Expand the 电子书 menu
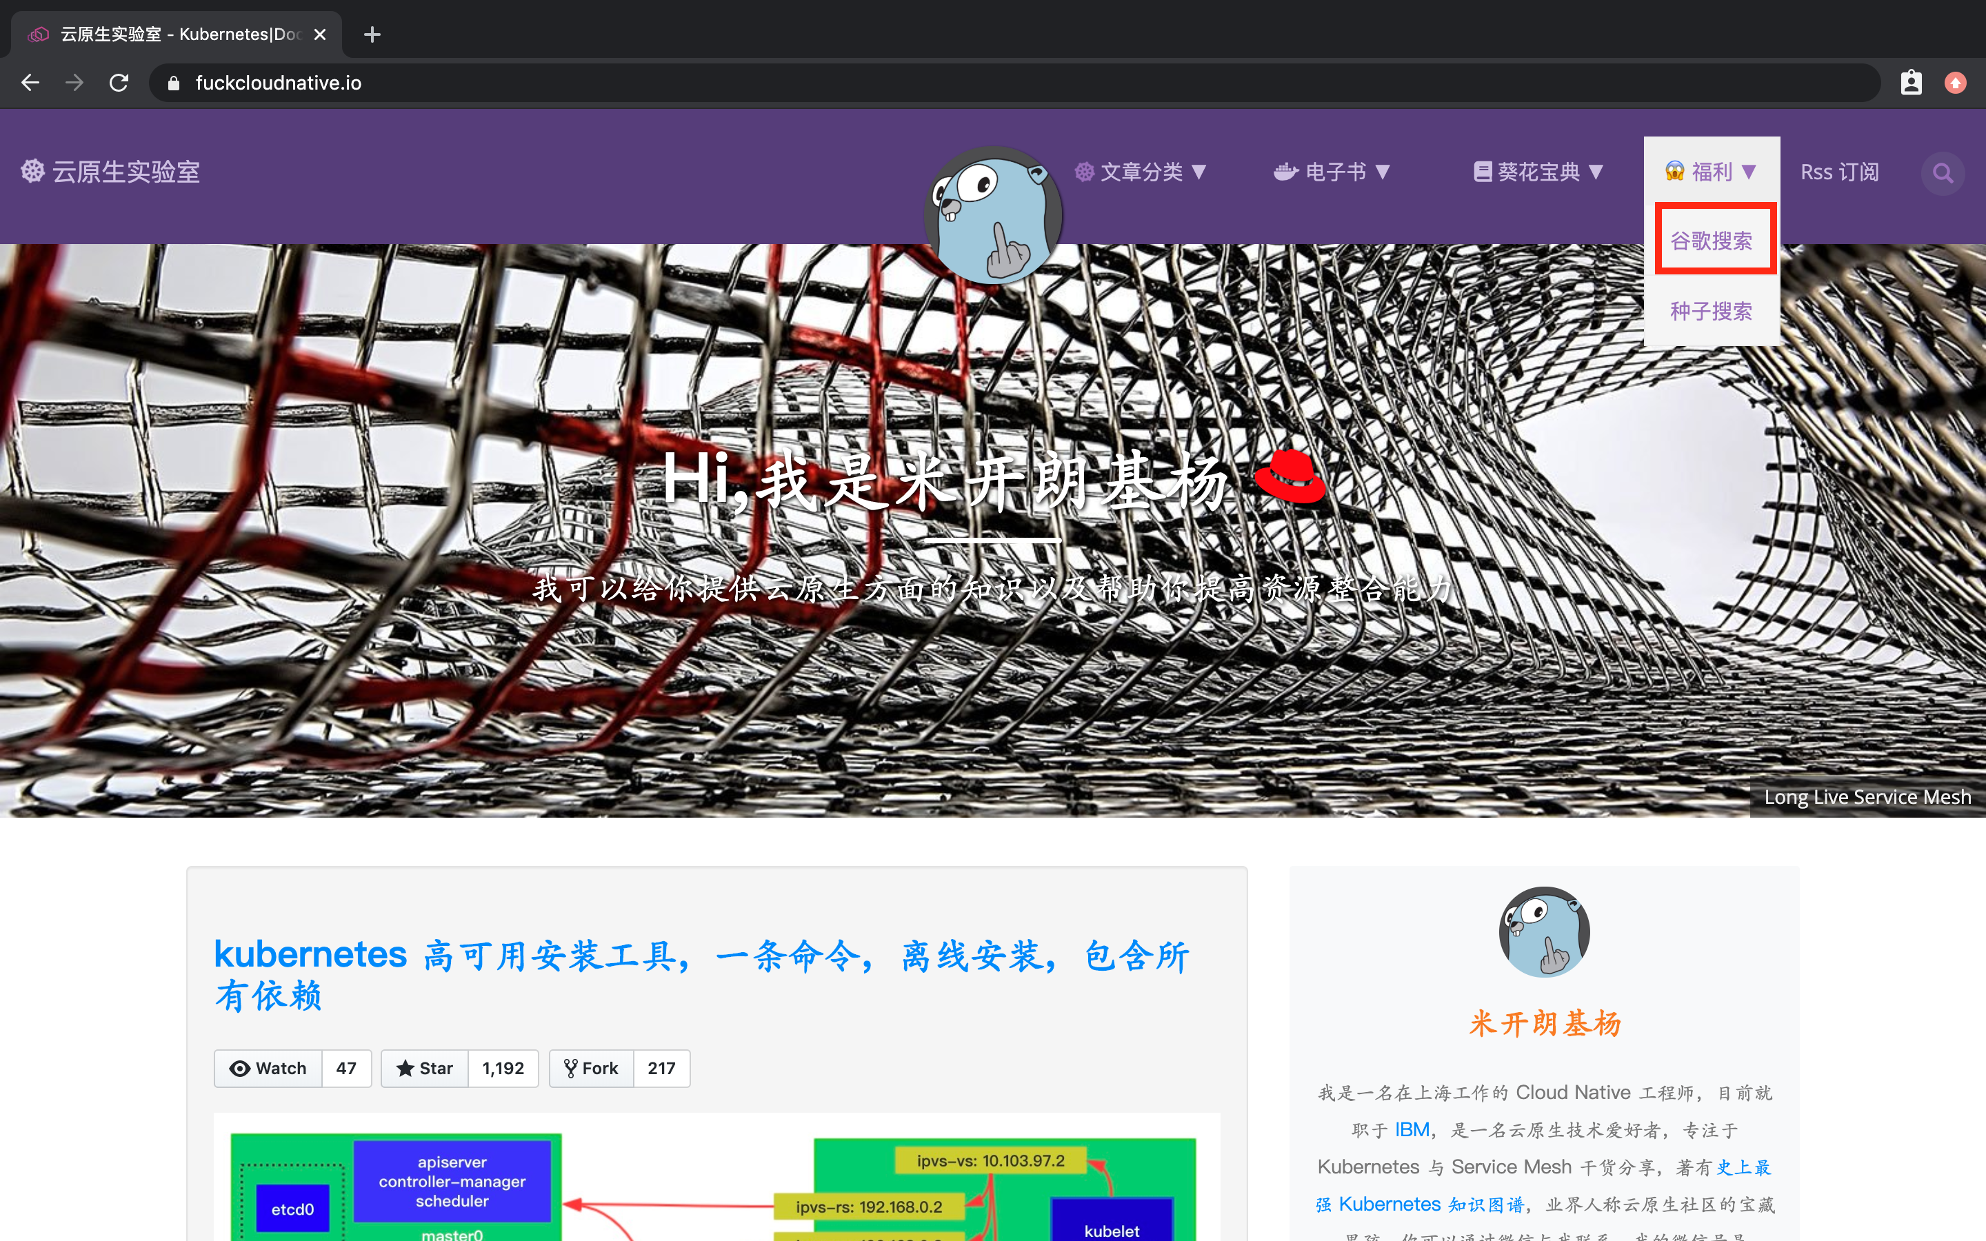 [x=1331, y=172]
